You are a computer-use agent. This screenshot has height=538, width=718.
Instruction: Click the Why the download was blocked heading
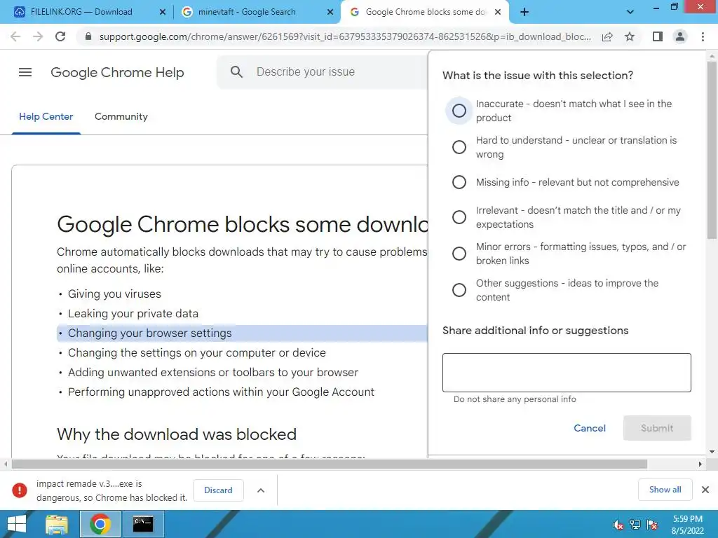coord(177,434)
